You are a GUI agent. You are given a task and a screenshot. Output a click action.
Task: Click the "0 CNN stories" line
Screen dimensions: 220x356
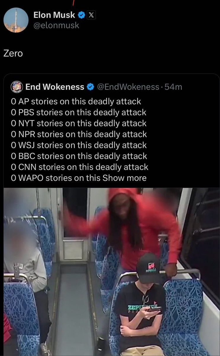[79, 167]
